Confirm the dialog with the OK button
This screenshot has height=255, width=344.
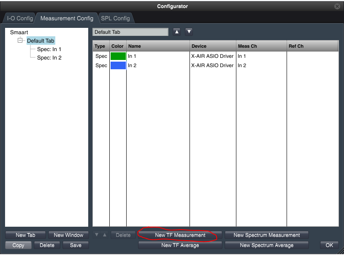(329, 245)
